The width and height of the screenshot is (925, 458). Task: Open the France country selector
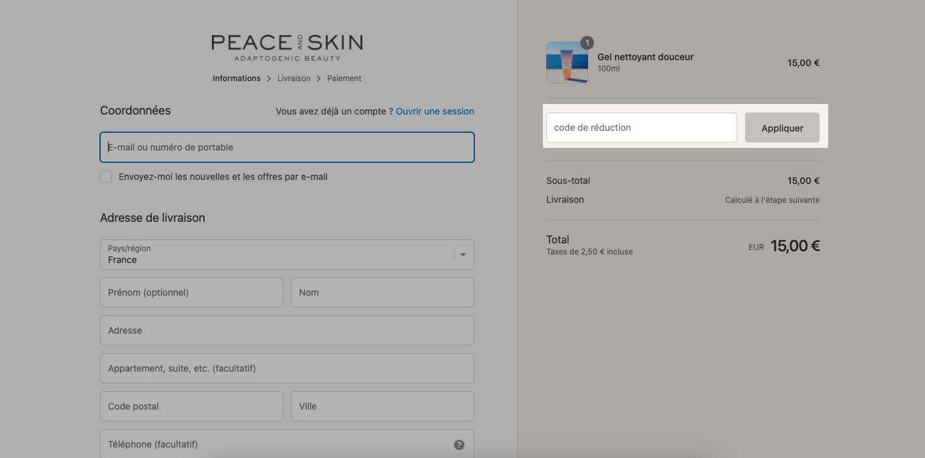pos(287,255)
